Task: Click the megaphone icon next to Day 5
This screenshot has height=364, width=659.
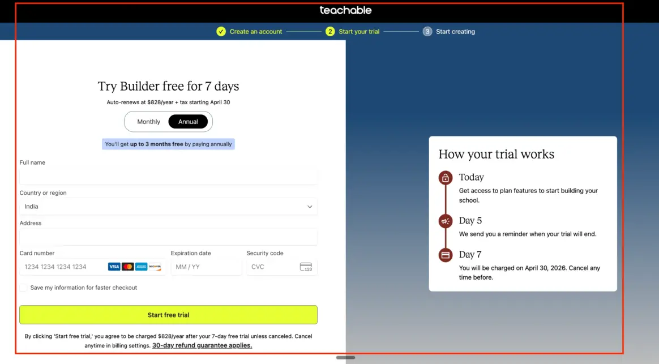Action: pos(446,221)
